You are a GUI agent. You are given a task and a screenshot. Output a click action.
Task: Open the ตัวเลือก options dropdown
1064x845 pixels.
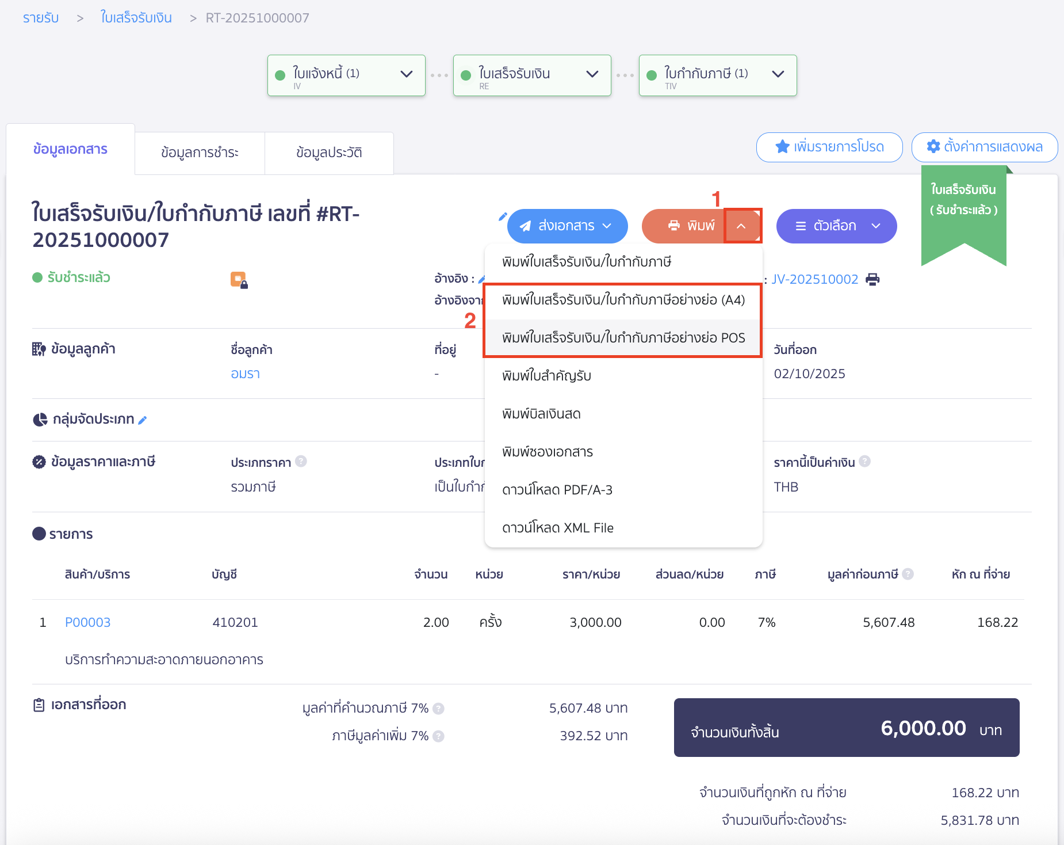[836, 226]
